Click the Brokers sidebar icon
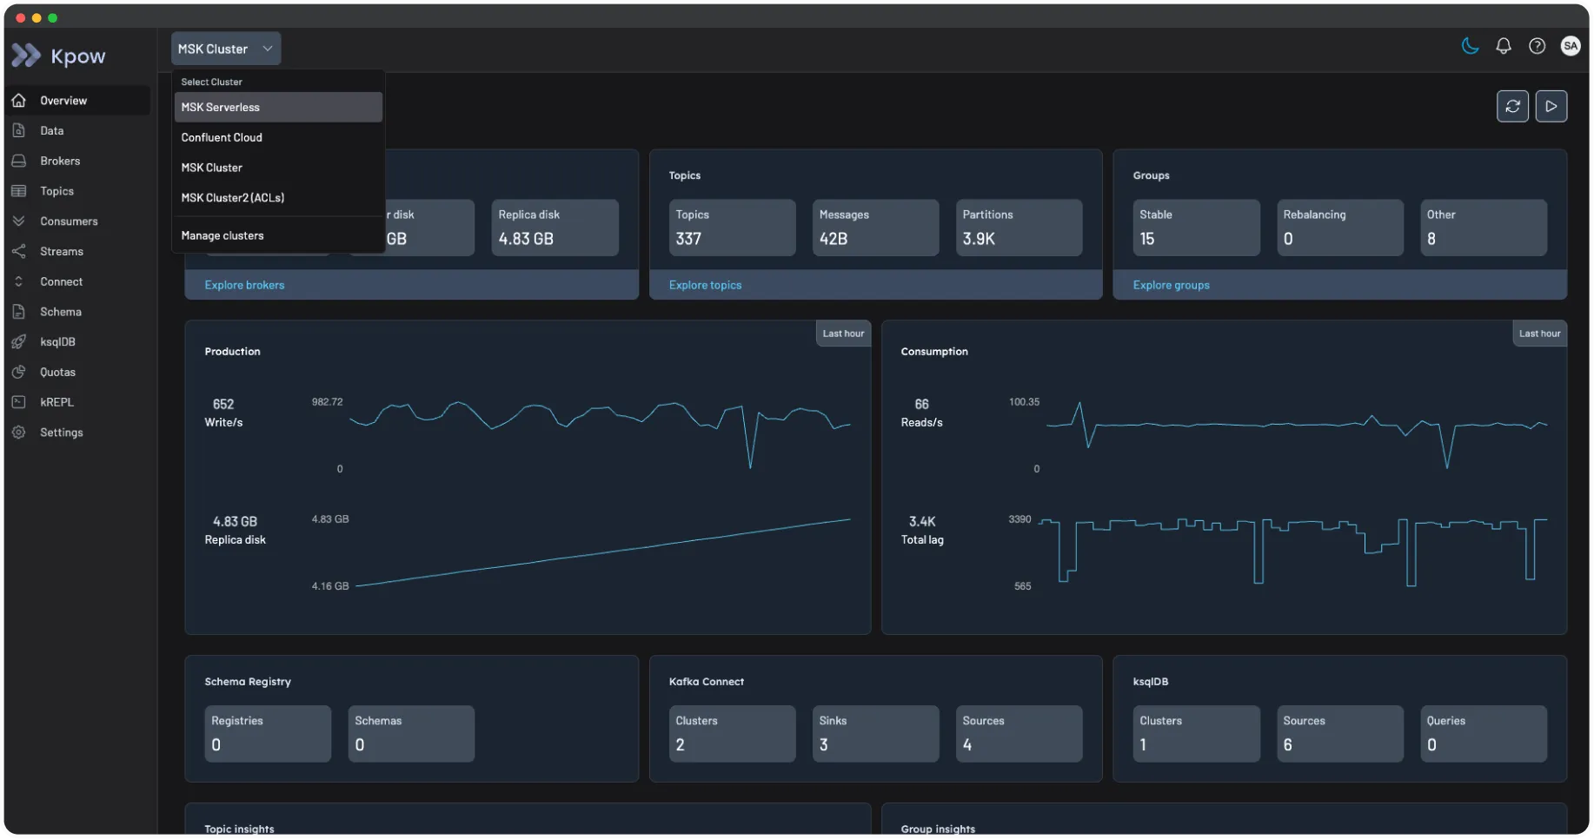Screen dimensions: 1594x839 point(19,161)
